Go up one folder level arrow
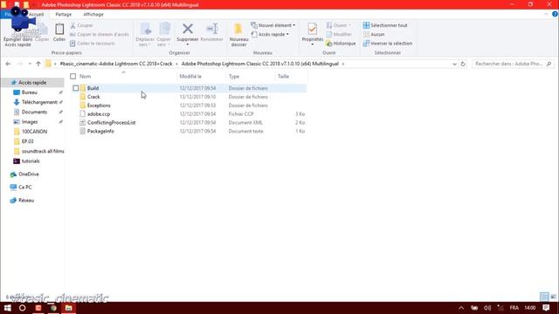Screen dimensions: 559x314 point(38,64)
